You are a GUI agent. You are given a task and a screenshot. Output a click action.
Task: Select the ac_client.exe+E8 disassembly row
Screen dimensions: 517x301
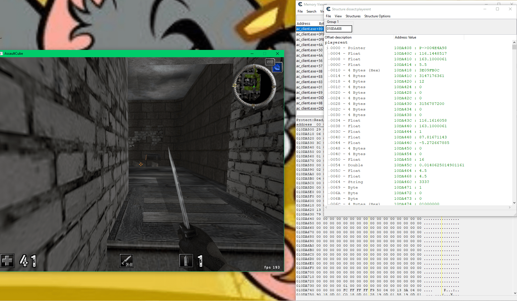click(x=310, y=76)
